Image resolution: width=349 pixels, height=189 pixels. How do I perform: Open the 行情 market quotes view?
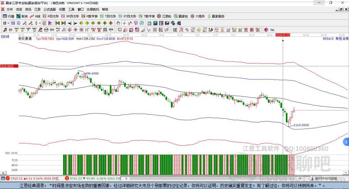[x=9, y=16]
